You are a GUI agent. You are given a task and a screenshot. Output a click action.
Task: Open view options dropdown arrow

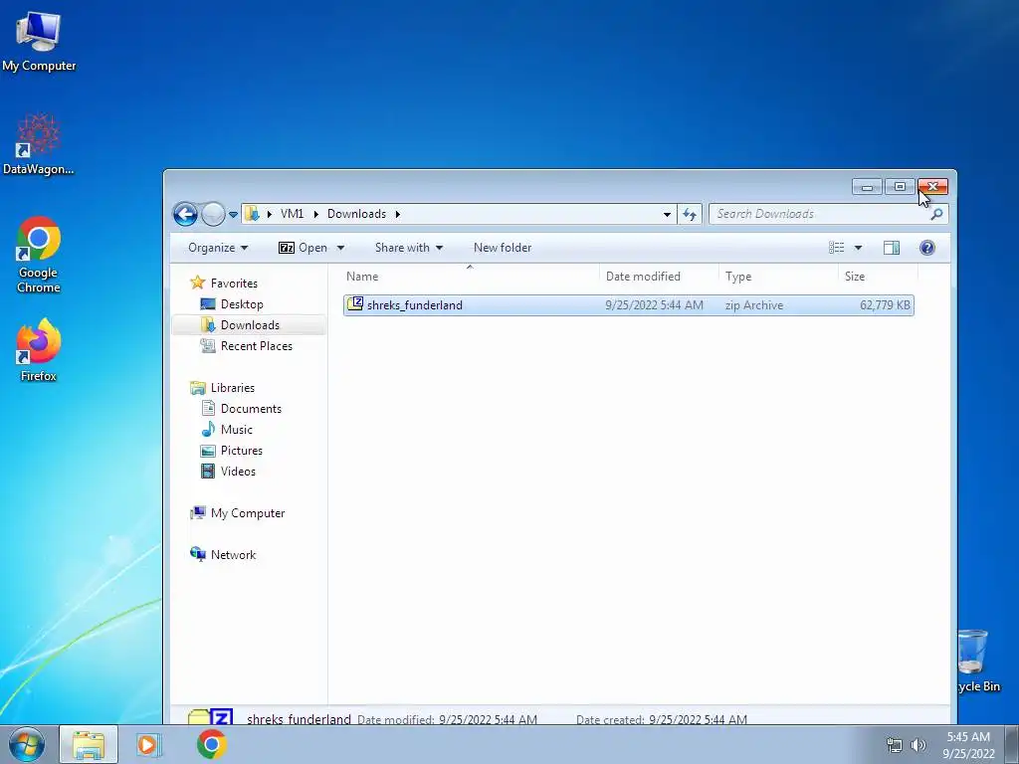click(x=858, y=248)
